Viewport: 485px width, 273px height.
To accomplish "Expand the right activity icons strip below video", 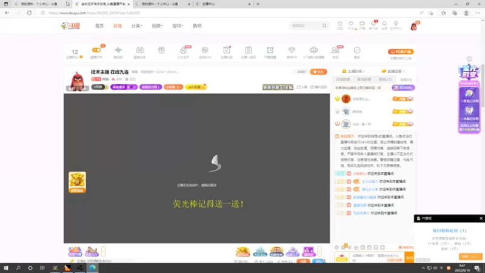I will tap(319, 251).
